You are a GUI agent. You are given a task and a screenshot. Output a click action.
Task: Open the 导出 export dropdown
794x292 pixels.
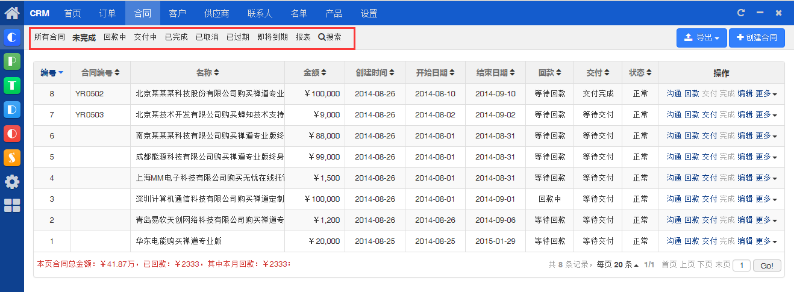702,38
